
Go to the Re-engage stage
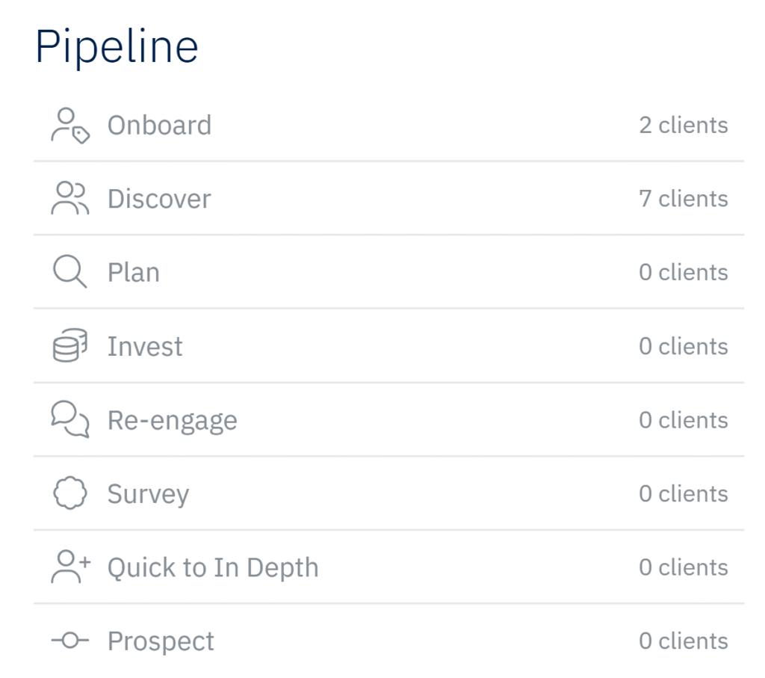coord(172,420)
